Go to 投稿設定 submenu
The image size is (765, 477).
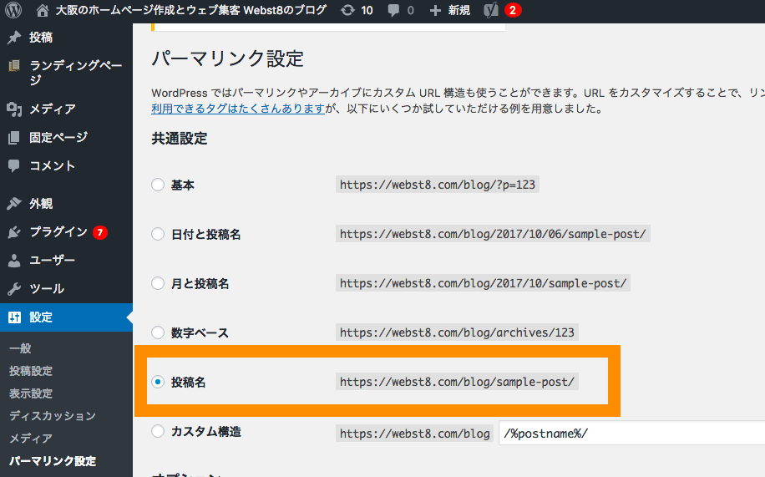pos(31,371)
